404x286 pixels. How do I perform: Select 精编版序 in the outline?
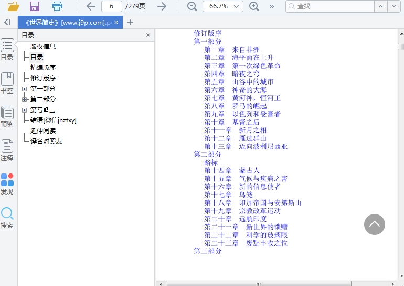pyautogui.click(x=43, y=68)
